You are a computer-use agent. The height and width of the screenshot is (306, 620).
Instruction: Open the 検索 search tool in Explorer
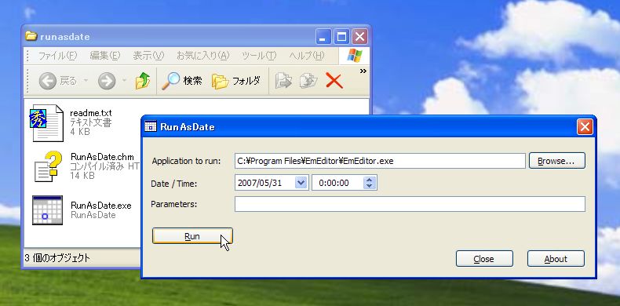pos(182,81)
